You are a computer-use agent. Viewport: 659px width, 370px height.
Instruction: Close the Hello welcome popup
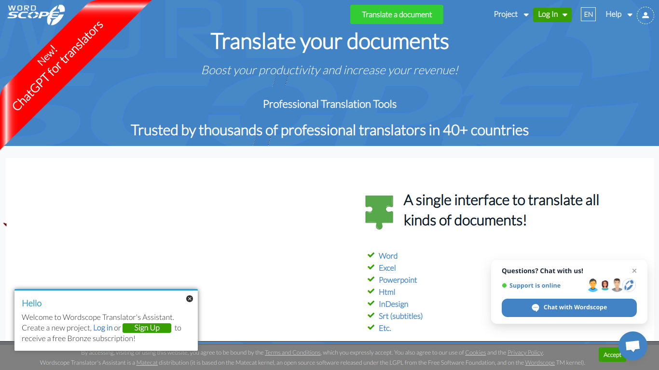(190, 299)
